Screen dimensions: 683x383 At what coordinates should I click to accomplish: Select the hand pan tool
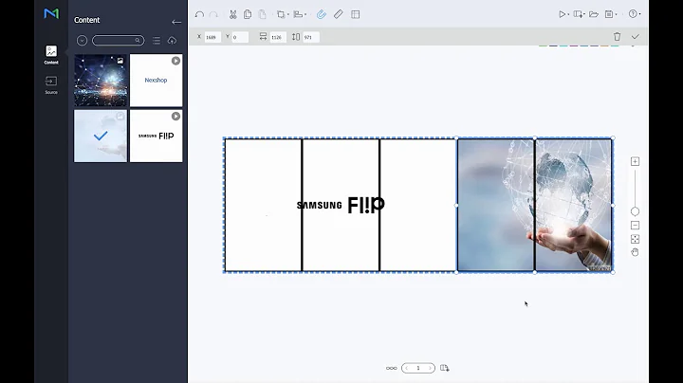(x=635, y=252)
